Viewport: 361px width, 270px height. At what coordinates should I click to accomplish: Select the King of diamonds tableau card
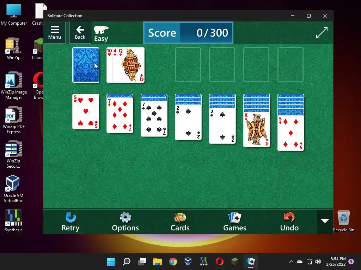pos(257,129)
